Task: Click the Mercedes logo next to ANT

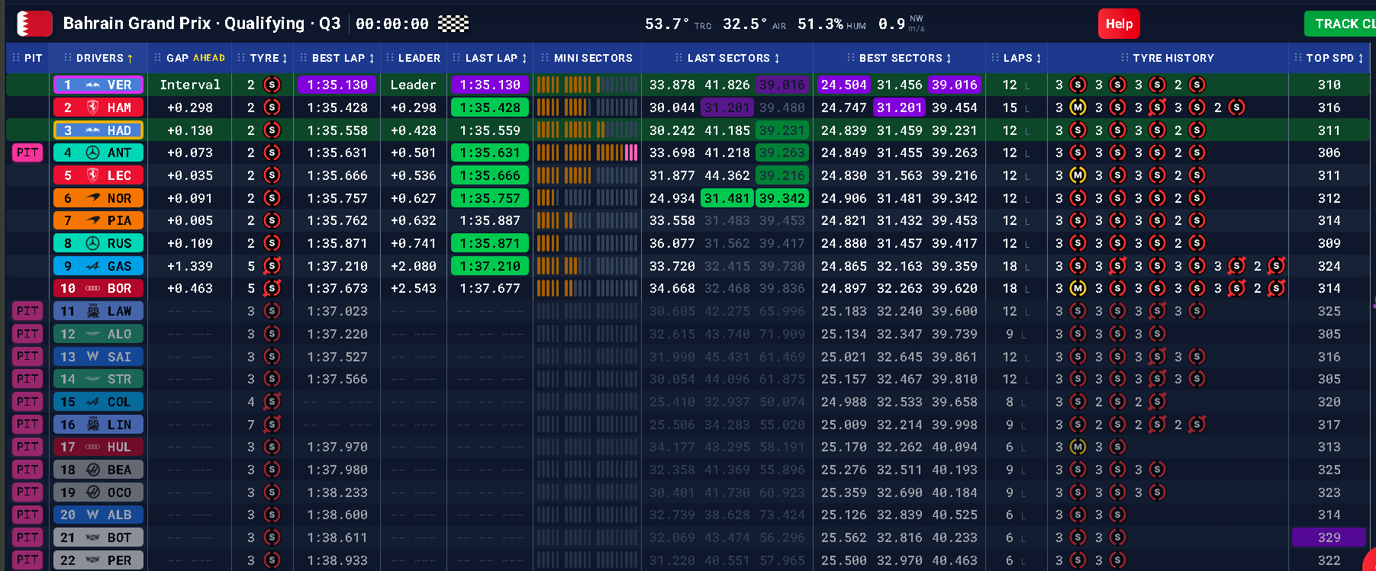Action: pos(92,152)
